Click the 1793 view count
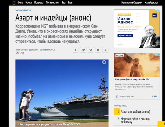 point(22,53)
